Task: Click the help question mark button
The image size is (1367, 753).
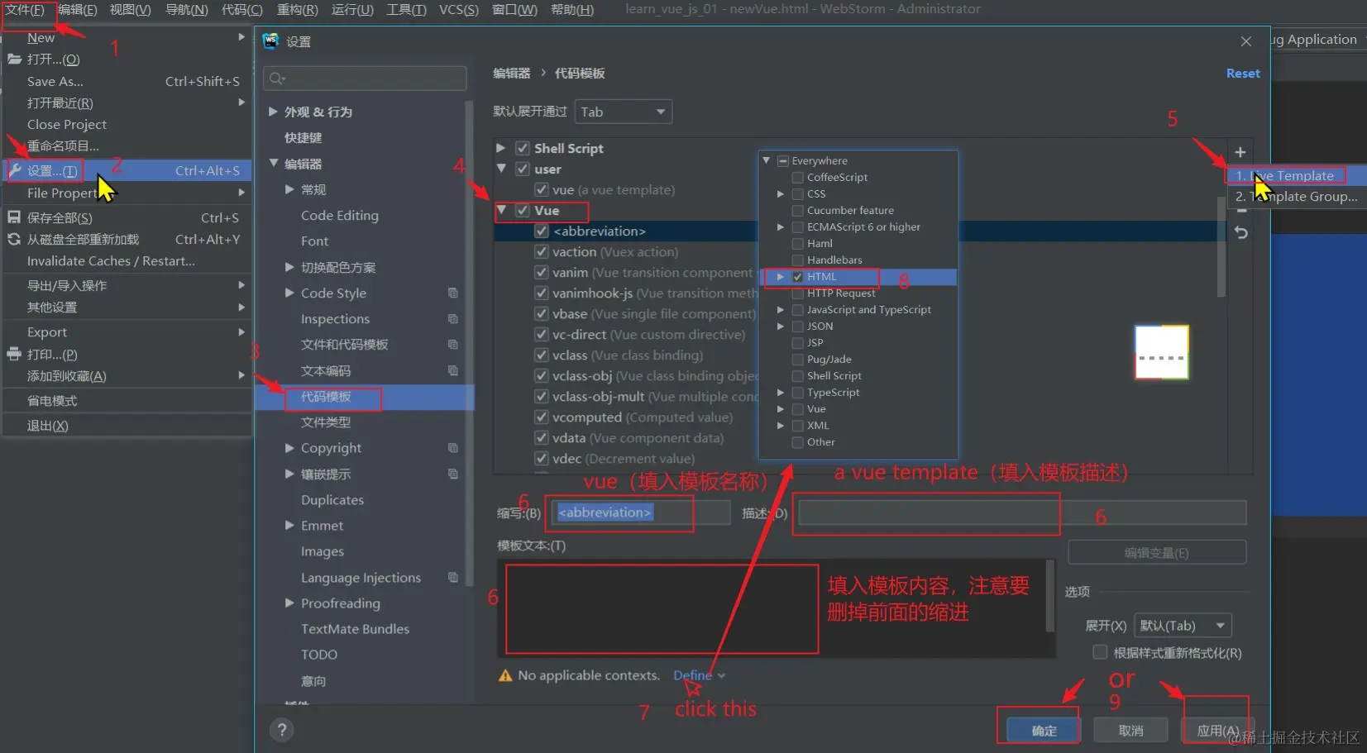Action: tap(282, 730)
